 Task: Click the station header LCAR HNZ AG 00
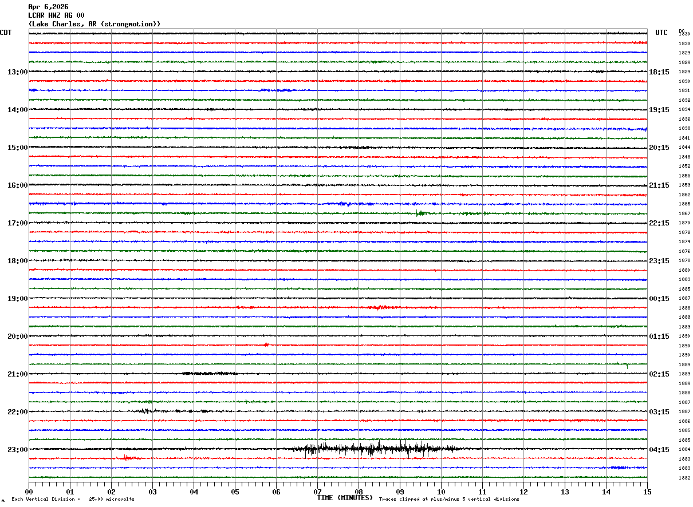click(56, 15)
